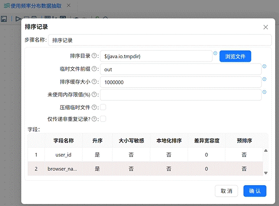Enable 仅传递非重复记录 checkbox
This screenshot has height=206, width=279.
pos(103,119)
